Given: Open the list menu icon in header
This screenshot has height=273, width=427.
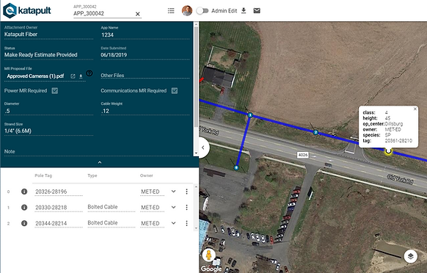Looking at the screenshot, I should tap(171, 10).
